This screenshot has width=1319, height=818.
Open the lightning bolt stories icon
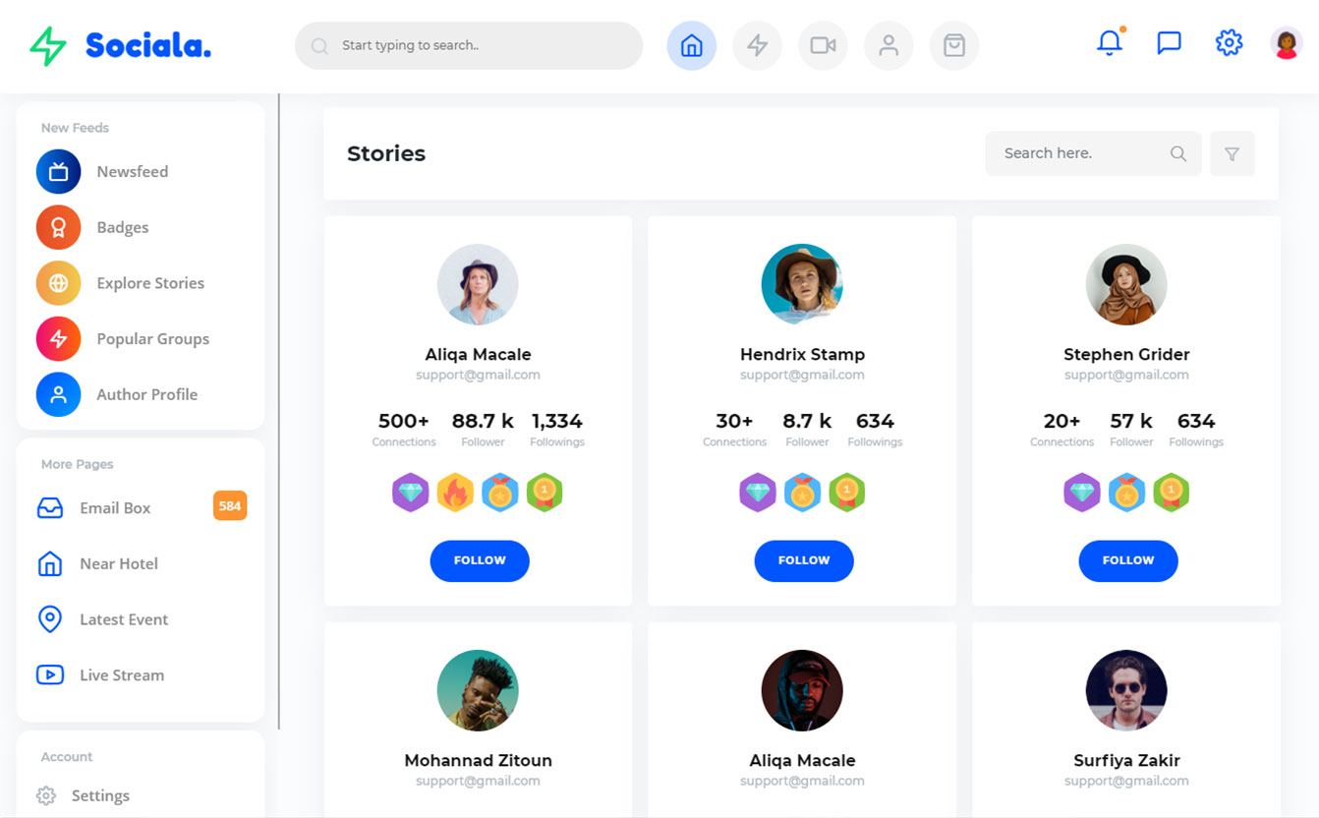click(x=757, y=46)
